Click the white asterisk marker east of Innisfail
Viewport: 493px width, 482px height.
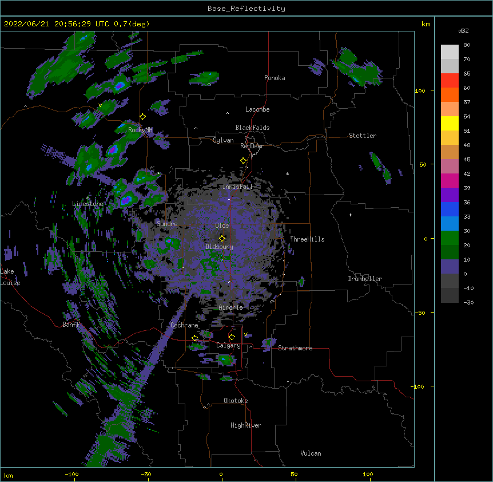287,173
